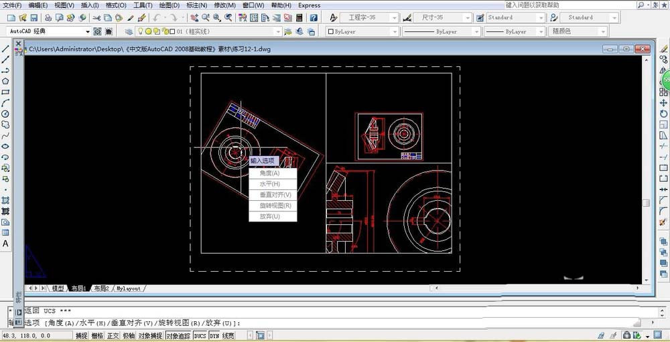The image size is (670, 342).
Task: Click the Table Style icon
Action: coord(480,17)
